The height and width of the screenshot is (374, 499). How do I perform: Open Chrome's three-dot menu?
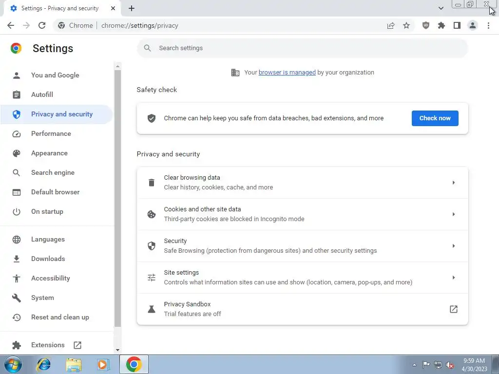(x=488, y=25)
